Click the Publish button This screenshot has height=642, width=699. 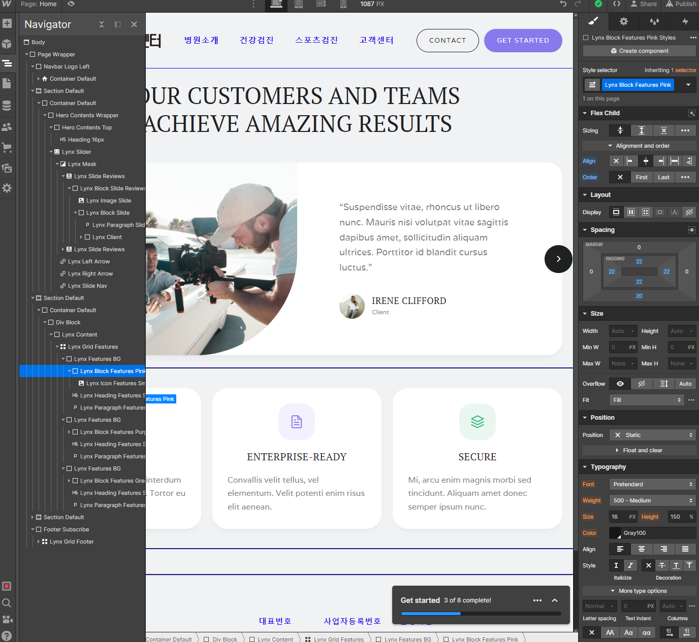(x=681, y=4)
